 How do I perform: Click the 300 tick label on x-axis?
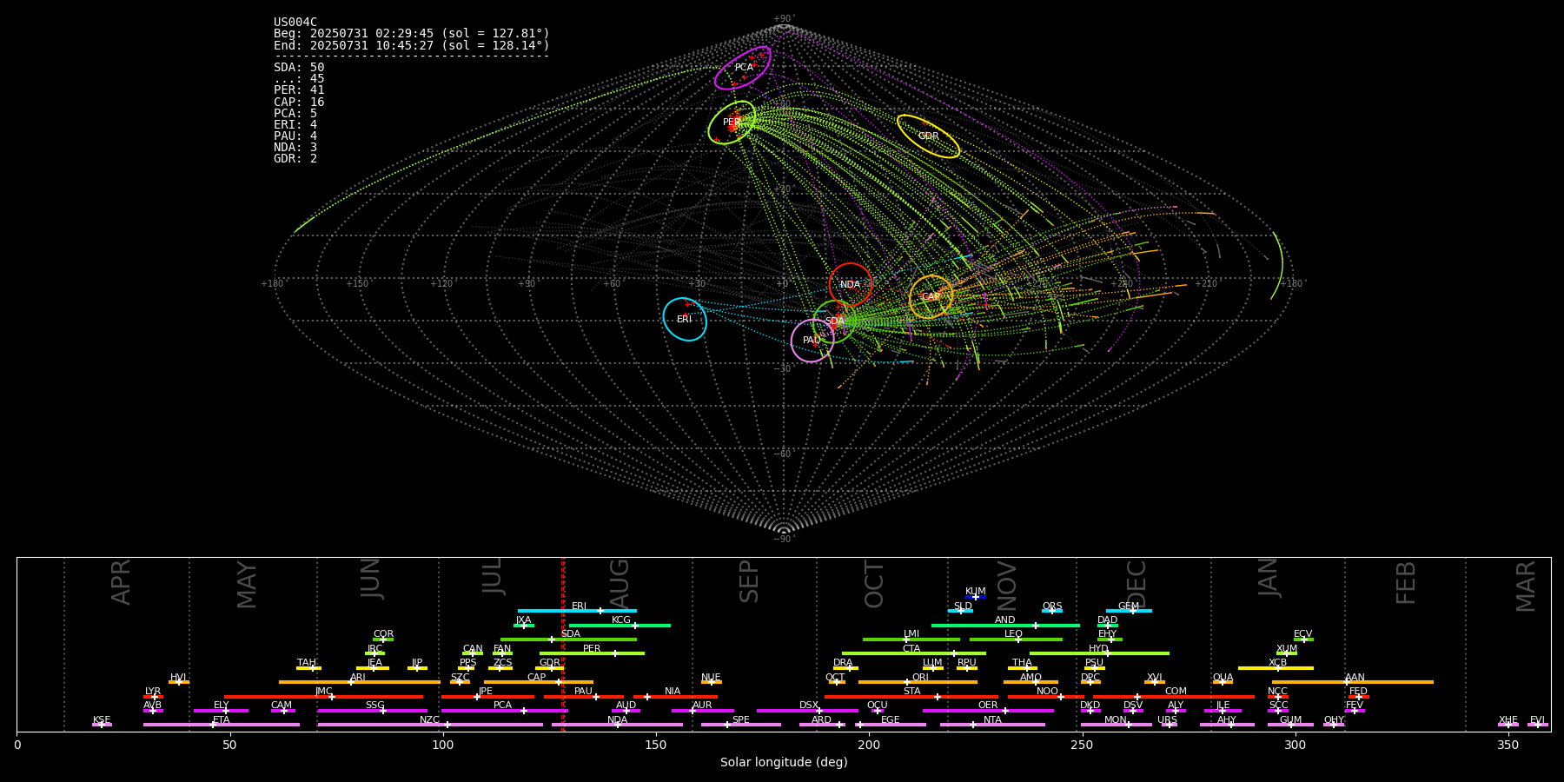pos(1295,746)
